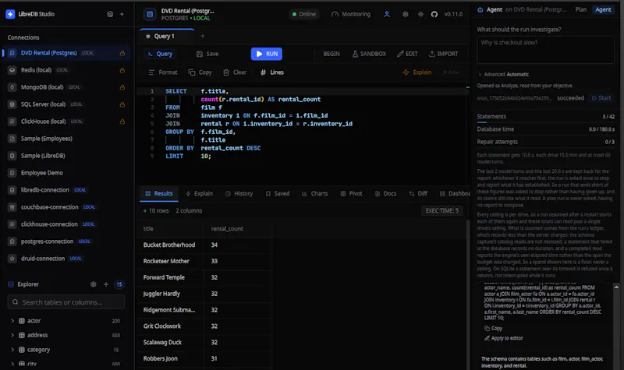The height and width of the screenshot is (370, 624).
Task: Open settings gear in top bar
Action: click(405, 14)
